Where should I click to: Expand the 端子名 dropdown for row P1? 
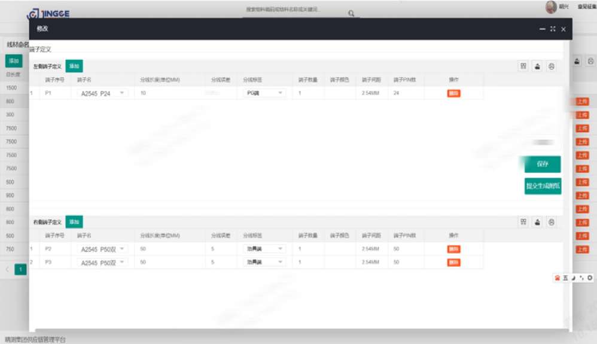click(x=122, y=93)
